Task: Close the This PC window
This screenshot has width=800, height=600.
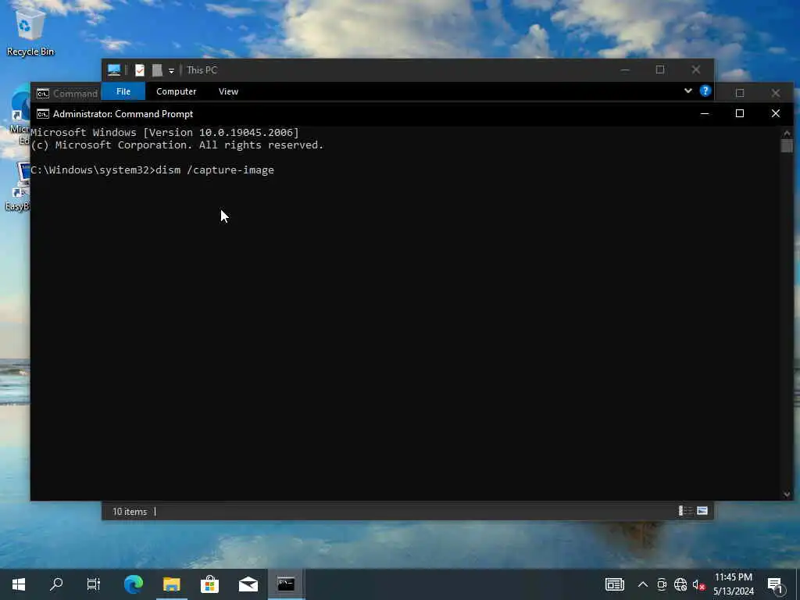Action: point(696,70)
